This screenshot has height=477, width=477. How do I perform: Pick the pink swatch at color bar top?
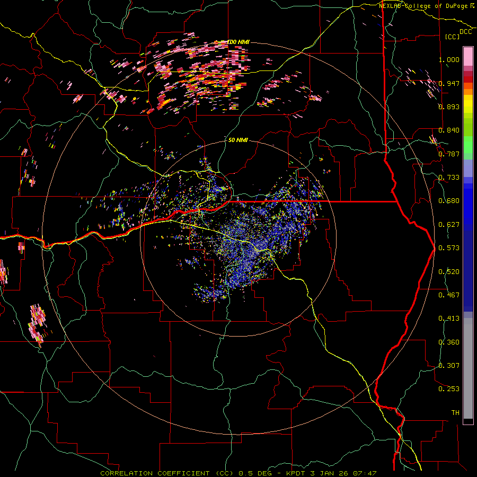point(468,56)
